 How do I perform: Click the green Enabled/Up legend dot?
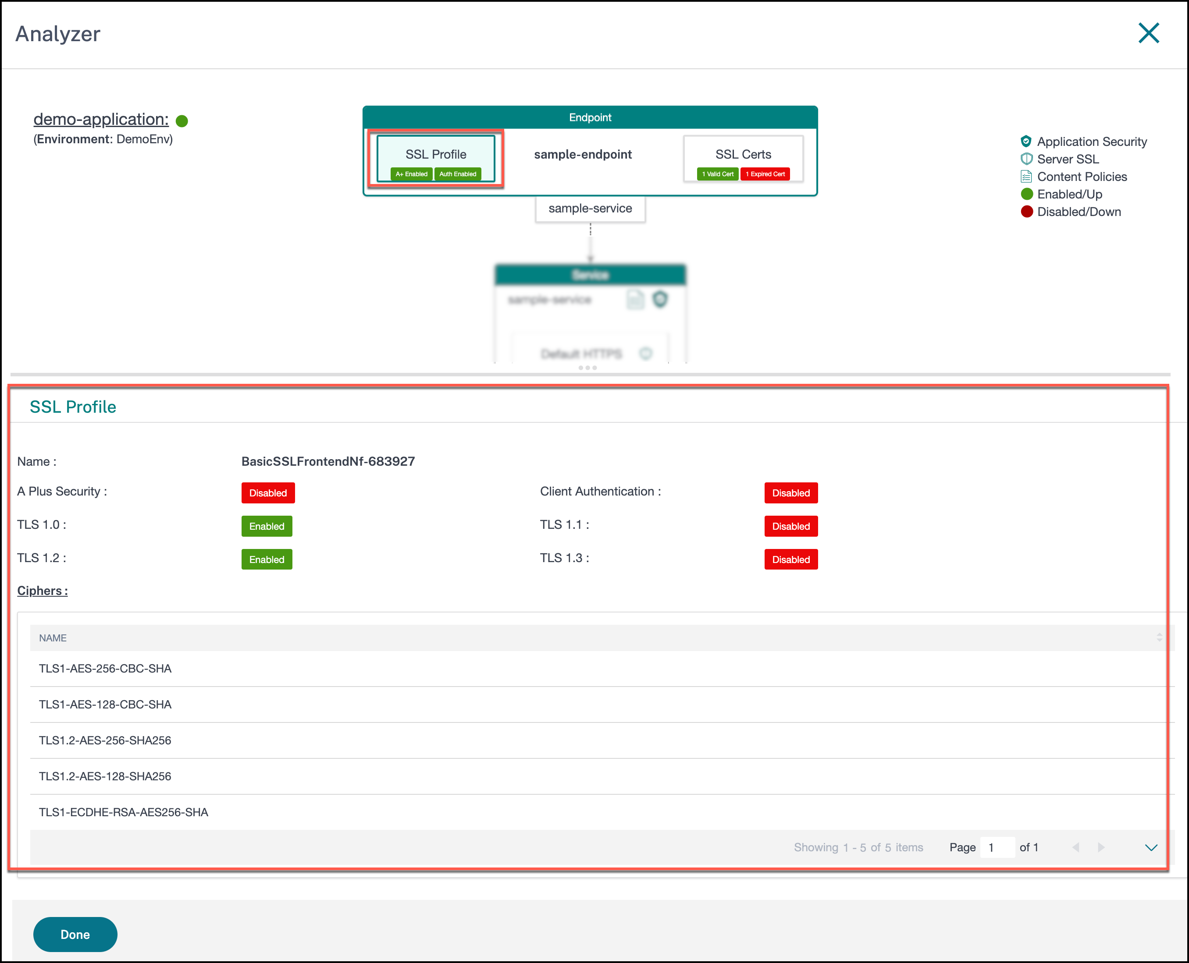(1026, 194)
